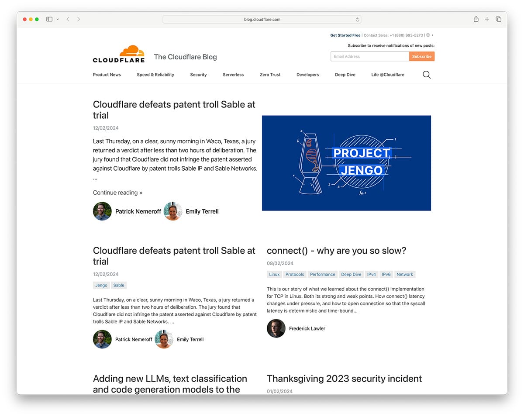Open the language globe selector

pos(428,35)
